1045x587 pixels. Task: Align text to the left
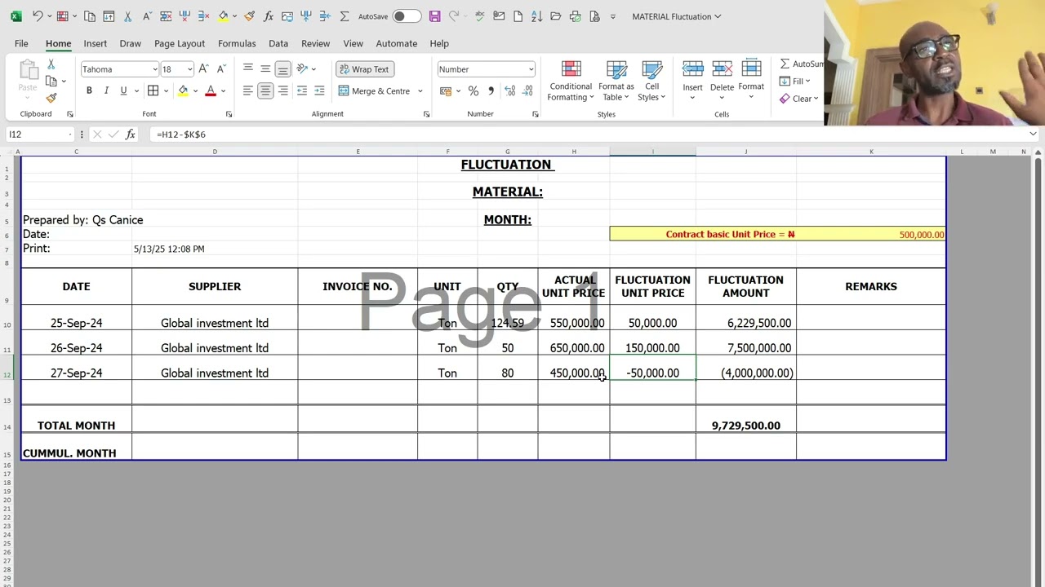[248, 90]
